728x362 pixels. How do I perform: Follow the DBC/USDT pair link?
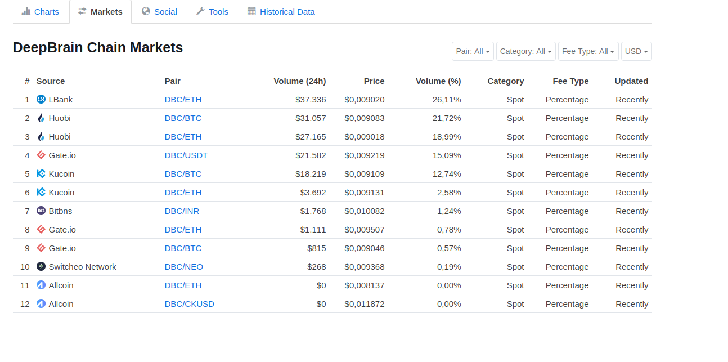coord(186,155)
